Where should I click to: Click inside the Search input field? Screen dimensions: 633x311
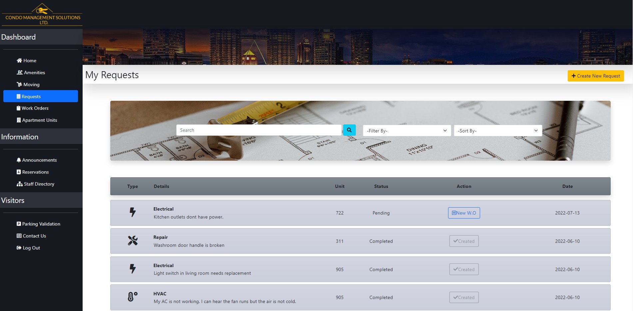(x=259, y=130)
